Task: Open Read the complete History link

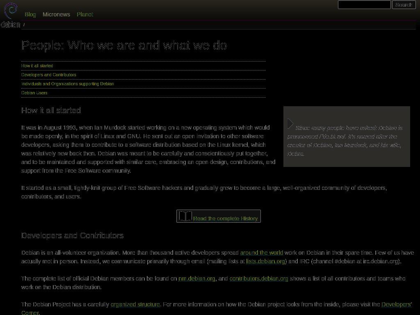Action: (225, 219)
